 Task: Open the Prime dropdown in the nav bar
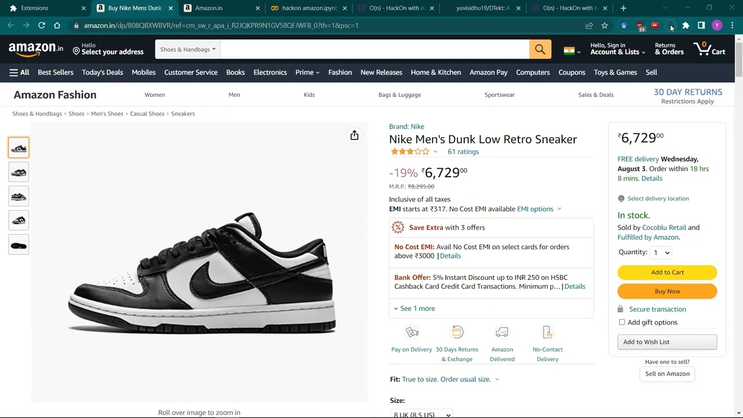(307, 73)
